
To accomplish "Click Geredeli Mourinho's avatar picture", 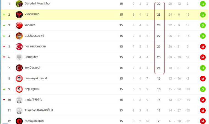I will (x=19, y=4).
